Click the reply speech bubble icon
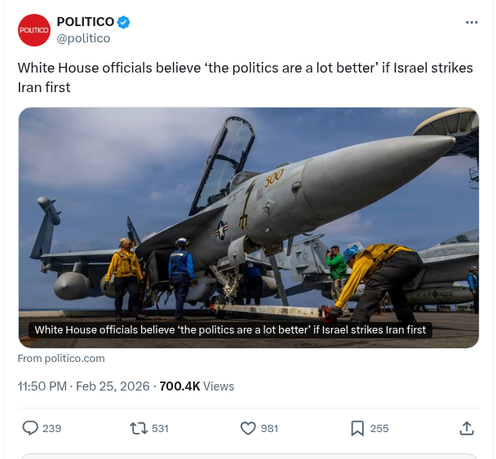 pos(30,428)
